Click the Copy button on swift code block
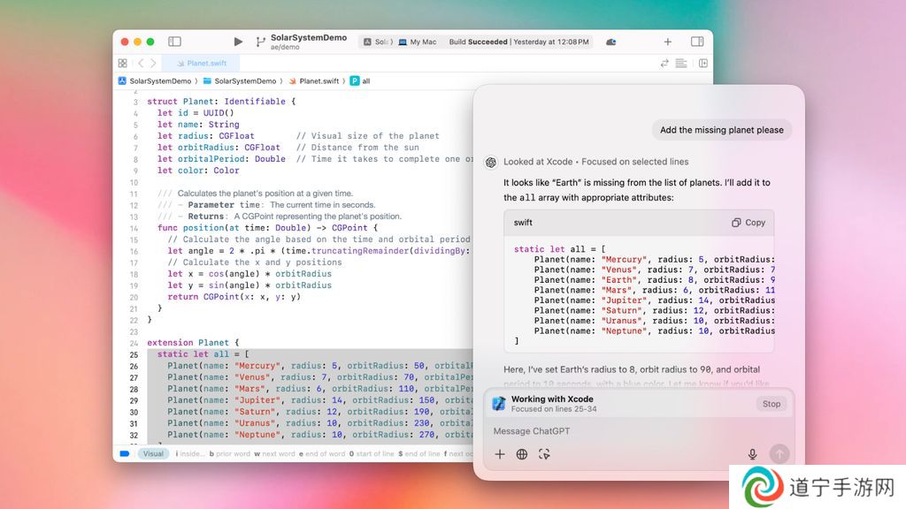 (749, 223)
